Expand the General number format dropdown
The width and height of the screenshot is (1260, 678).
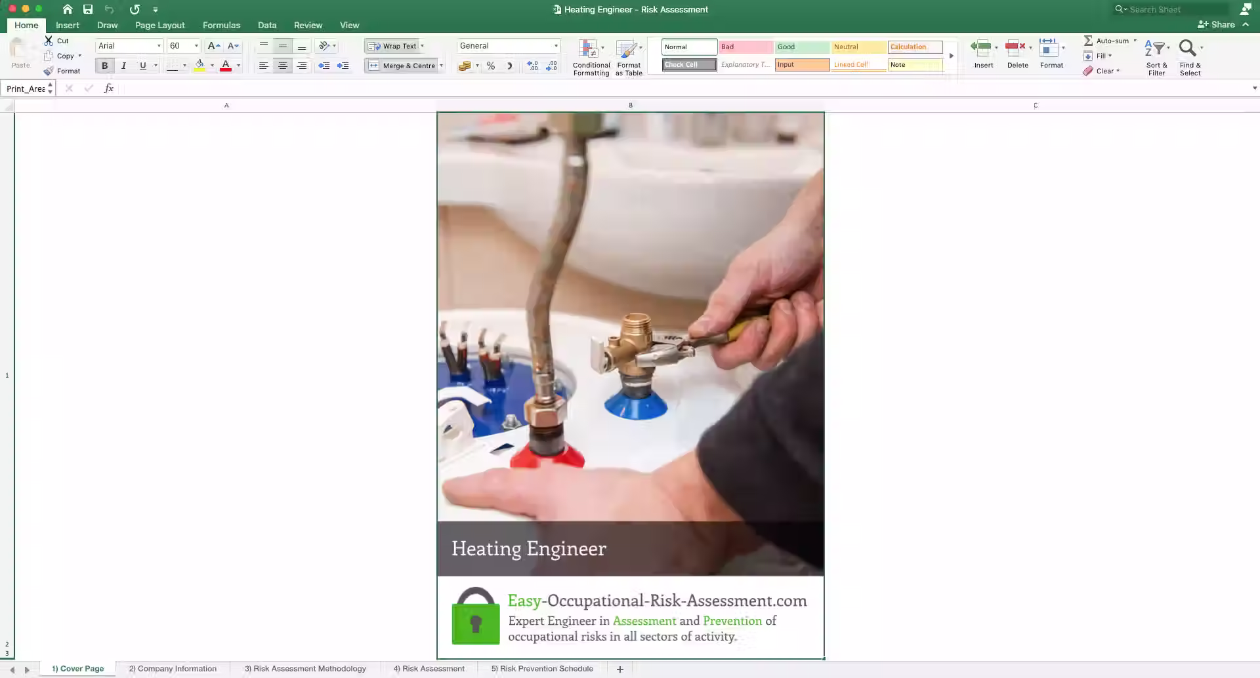[555, 46]
